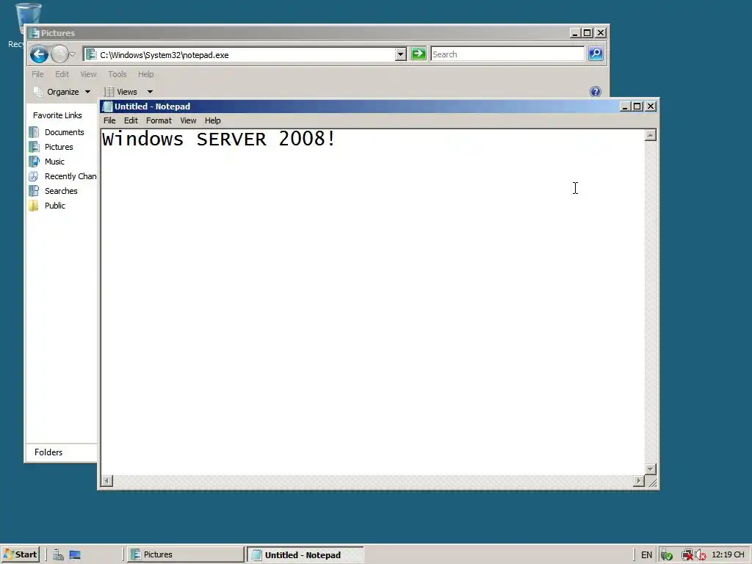Click the green Go arrow button
This screenshot has height=564, width=752.
pyautogui.click(x=418, y=54)
